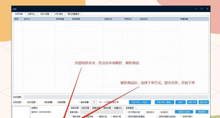
Task: Open the 常见问题解决 tab
Action: (73, 14)
